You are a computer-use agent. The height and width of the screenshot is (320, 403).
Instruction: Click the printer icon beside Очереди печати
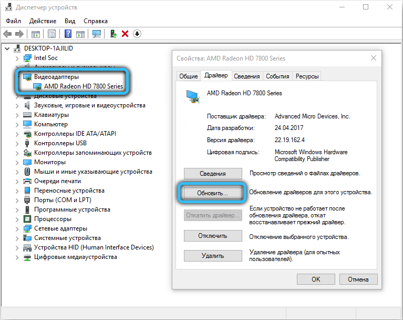point(27,181)
